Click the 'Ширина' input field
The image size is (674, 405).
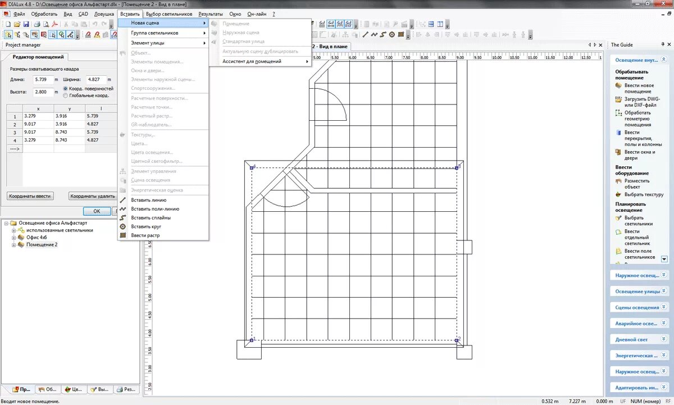pos(97,80)
